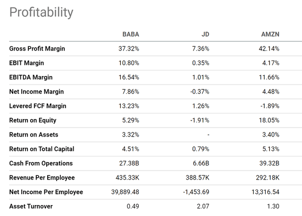Click the Profitability heading
Screen dimensions: 302x216
pos(42,12)
